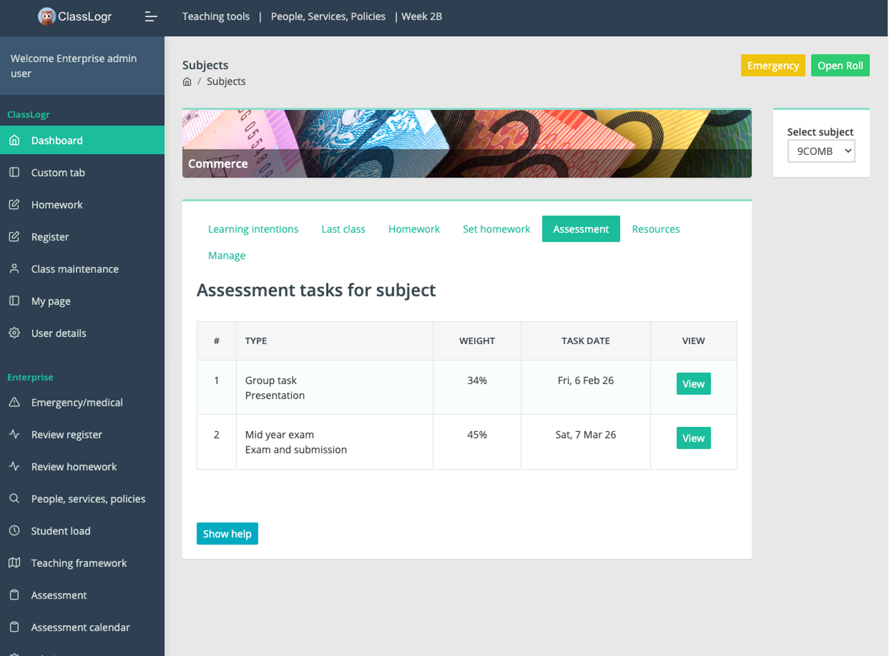Open the Select subject dropdown

821,151
